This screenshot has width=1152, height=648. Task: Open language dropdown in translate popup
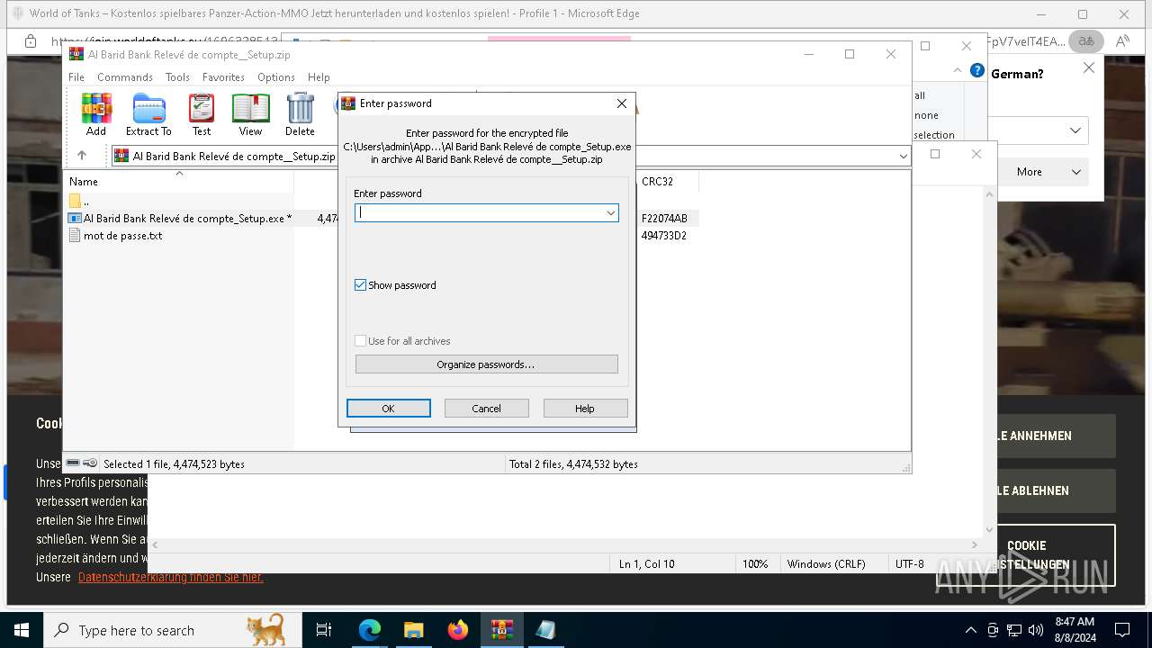tap(1075, 130)
